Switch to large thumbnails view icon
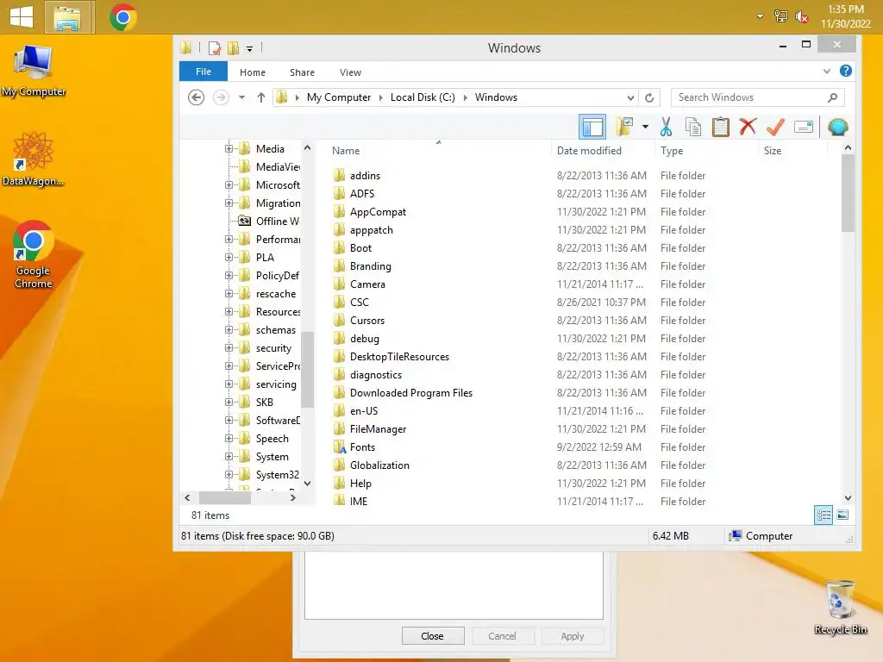This screenshot has height=662, width=883. click(x=842, y=515)
